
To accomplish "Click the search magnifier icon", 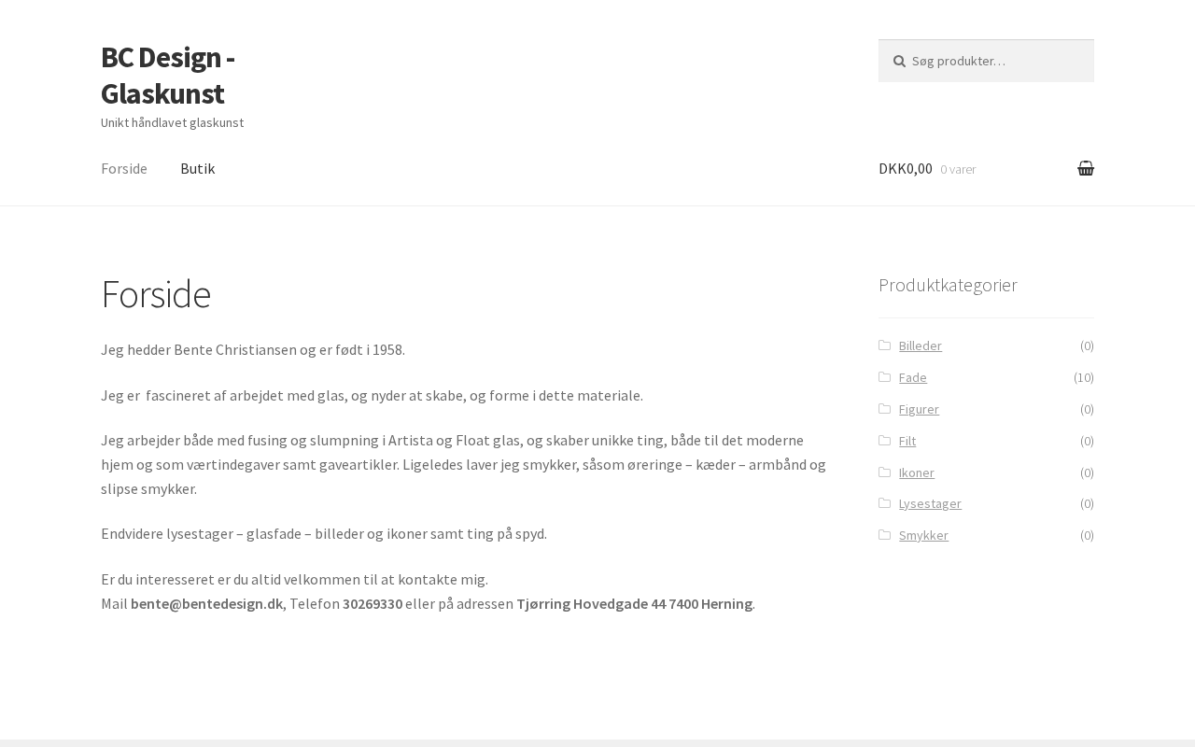I will [x=899, y=61].
